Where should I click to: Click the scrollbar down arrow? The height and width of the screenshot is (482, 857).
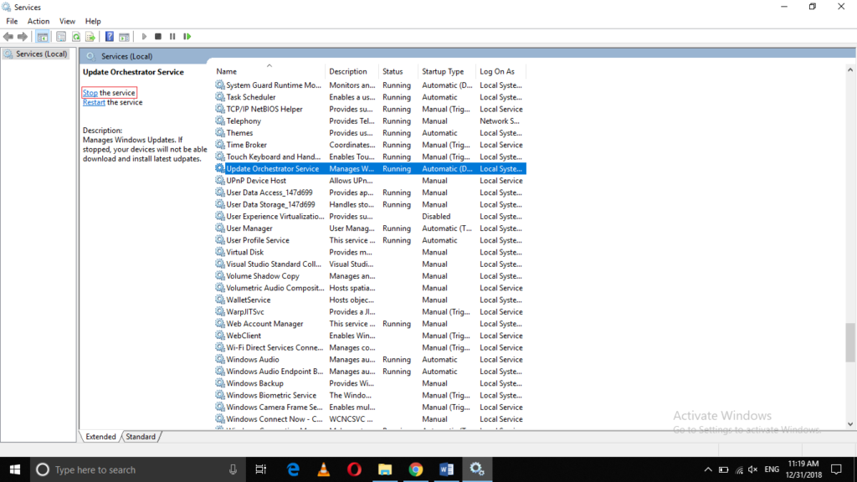coord(850,424)
